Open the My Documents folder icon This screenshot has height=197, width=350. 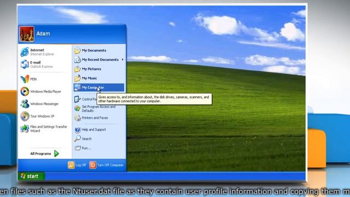click(x=78, y=50)
